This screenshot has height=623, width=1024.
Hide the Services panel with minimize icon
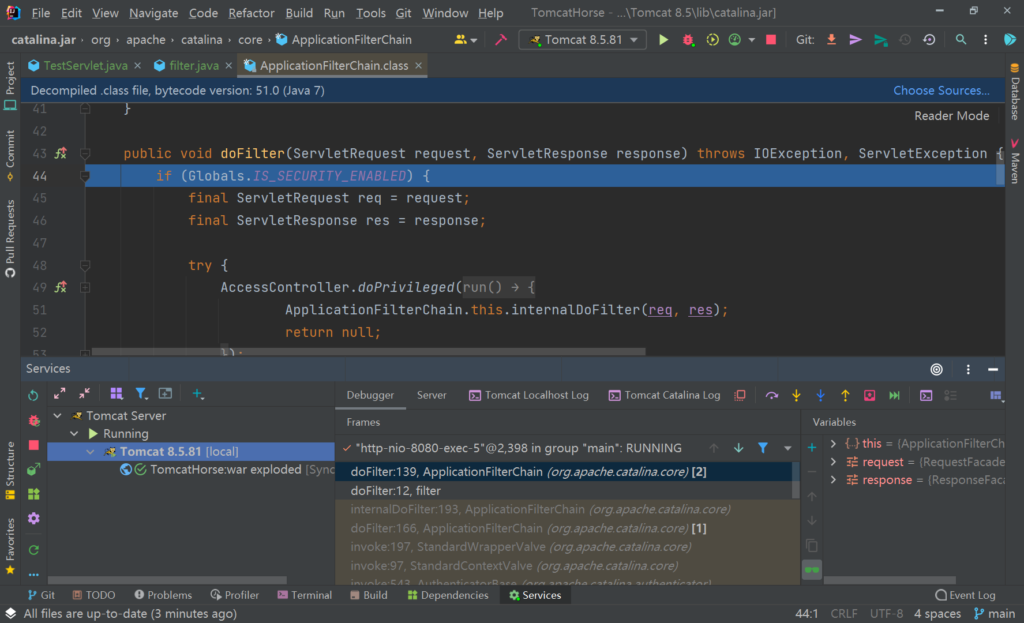[993, 369]
